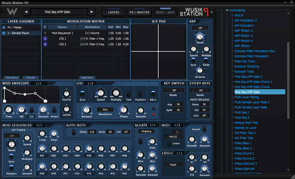
Task: Click the LFO Smooth knob
Action: pyautogui.click(x=140, y=110)
